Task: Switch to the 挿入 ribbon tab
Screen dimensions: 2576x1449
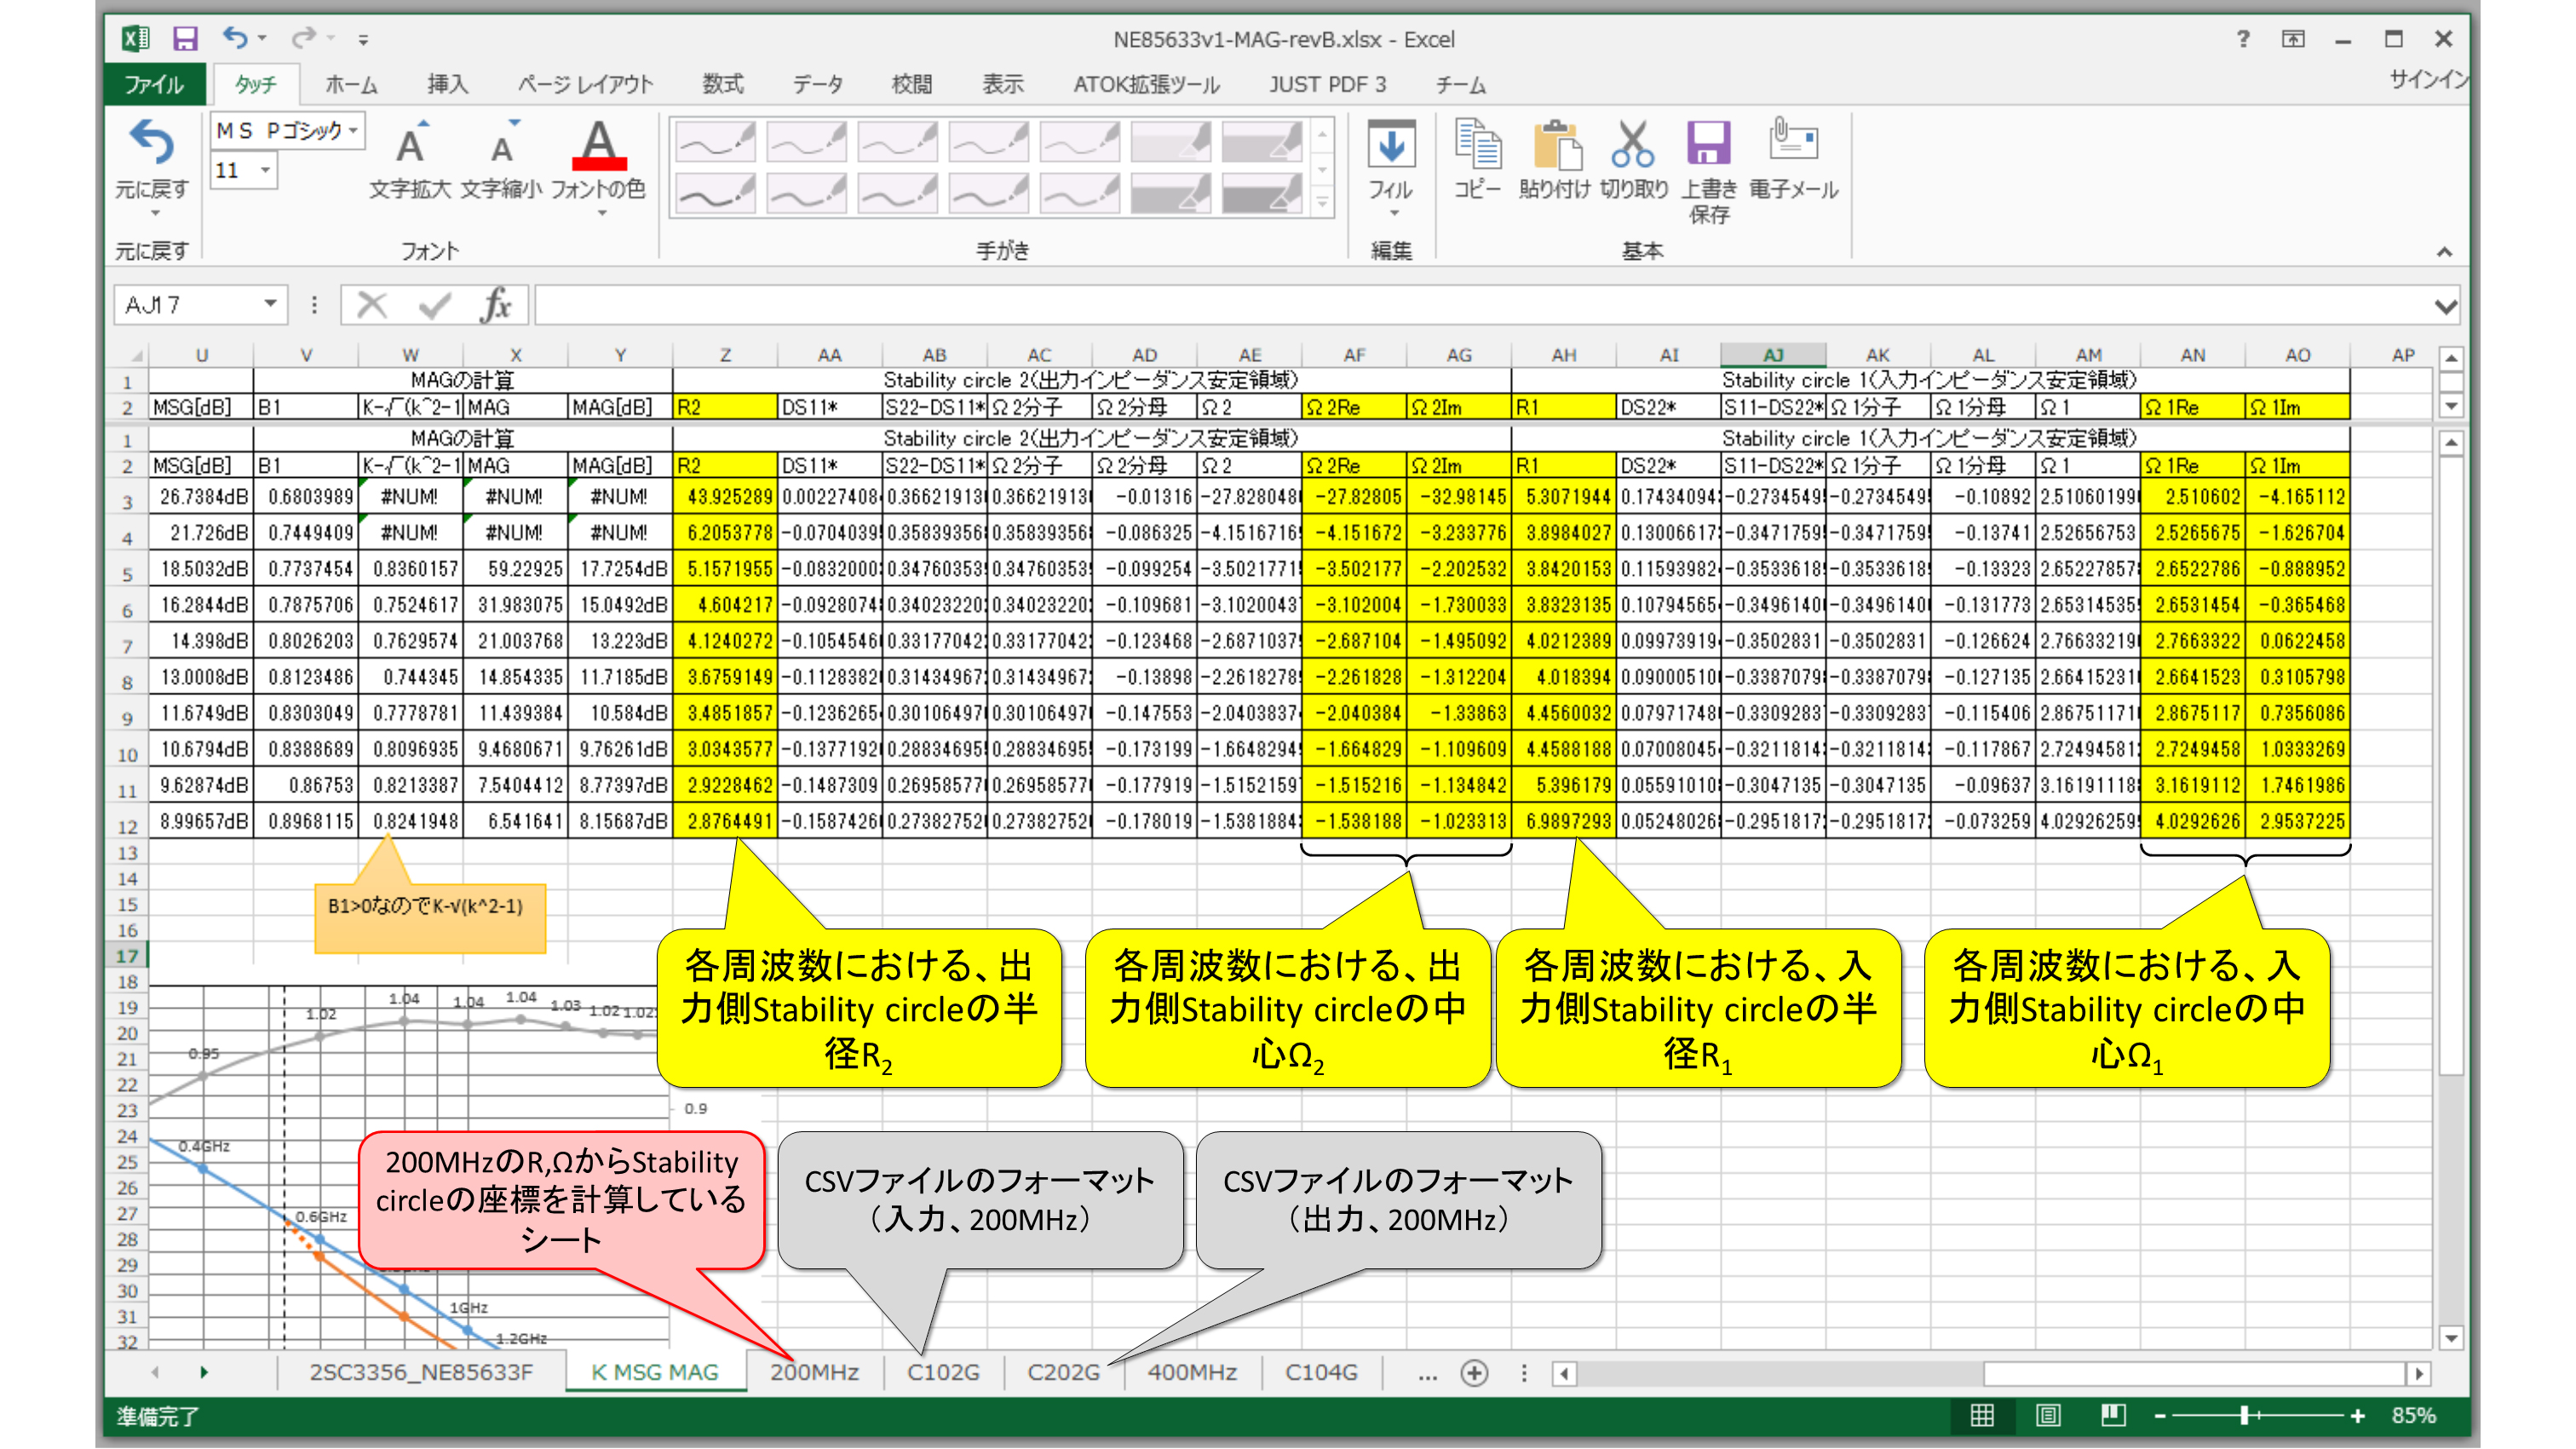Action: coord(447,85)
